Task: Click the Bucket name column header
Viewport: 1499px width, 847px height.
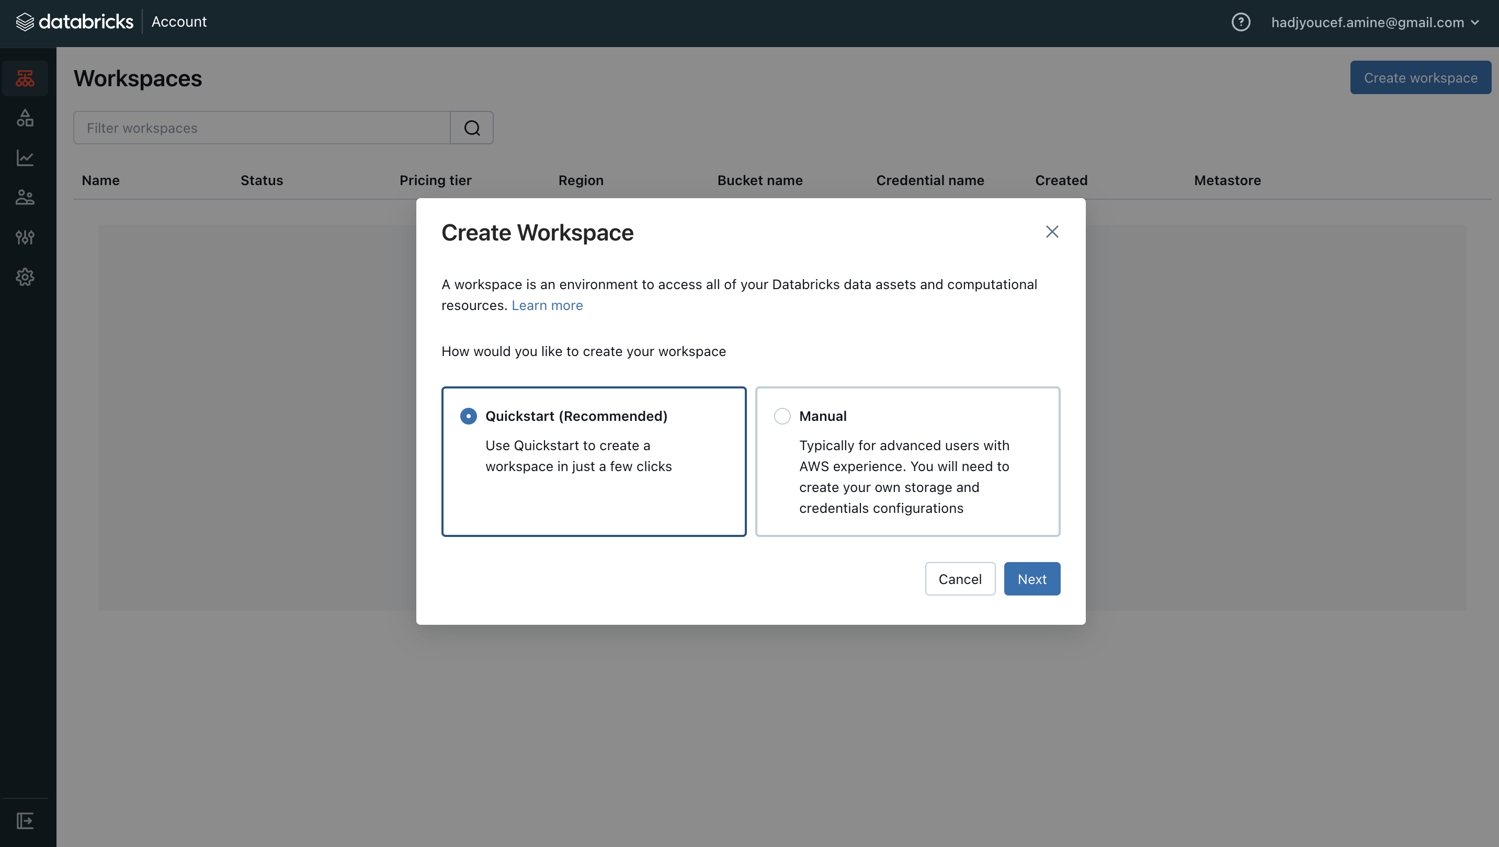Action: click(760, 180)
